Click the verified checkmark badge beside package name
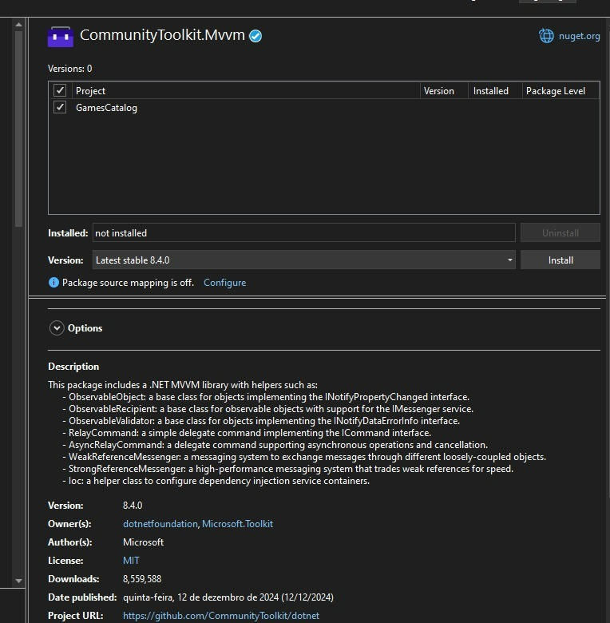This screenshot has height=623, width=610. (255, 36)
